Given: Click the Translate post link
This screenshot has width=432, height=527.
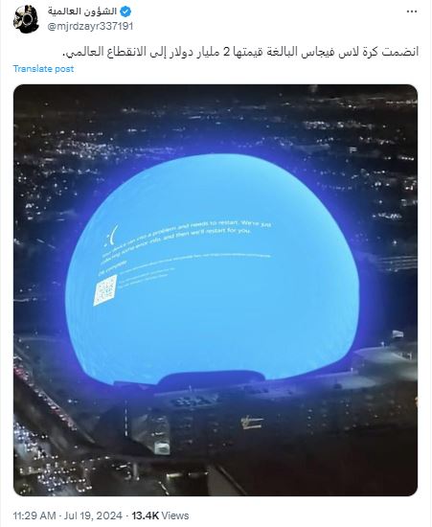Looking at the screenshot, I should (43, 69).
